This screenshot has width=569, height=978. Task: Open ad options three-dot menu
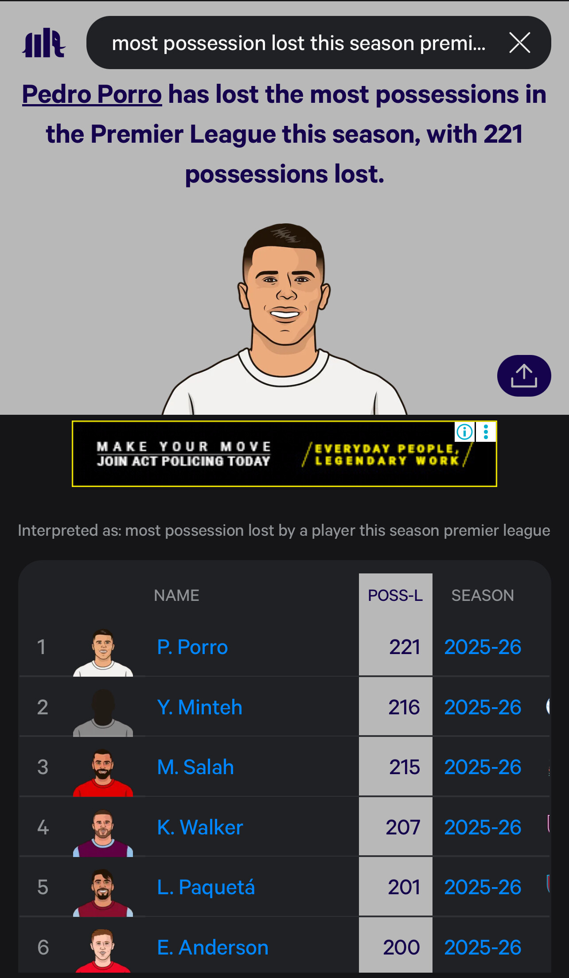(x=486, y=432)
